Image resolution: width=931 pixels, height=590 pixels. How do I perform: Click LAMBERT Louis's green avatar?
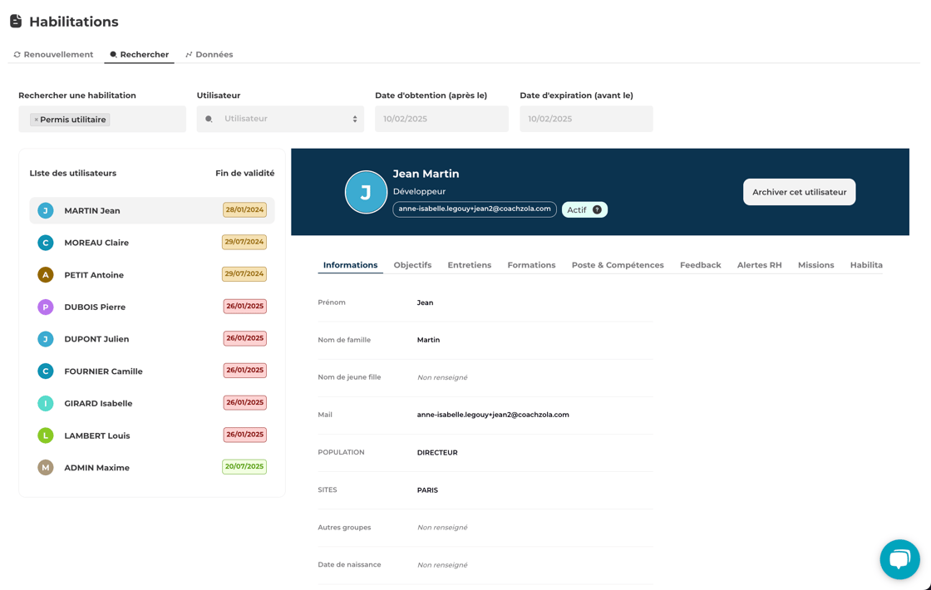click(x=46, y=435)
